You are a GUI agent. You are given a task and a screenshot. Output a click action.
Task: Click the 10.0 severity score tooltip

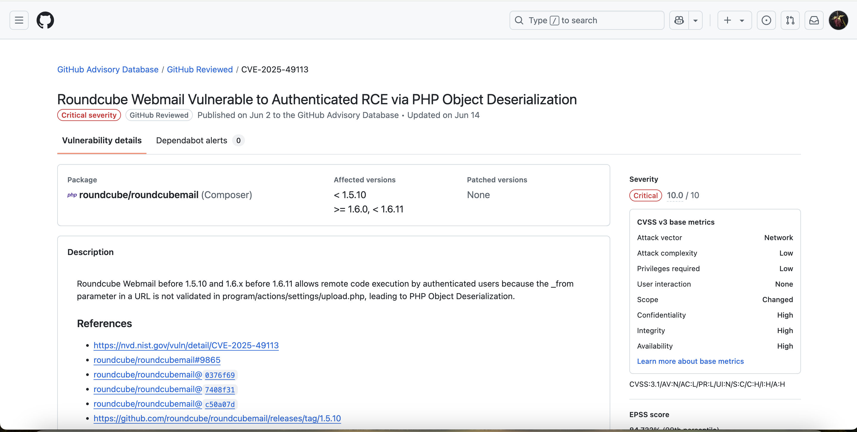coord(675,195)
